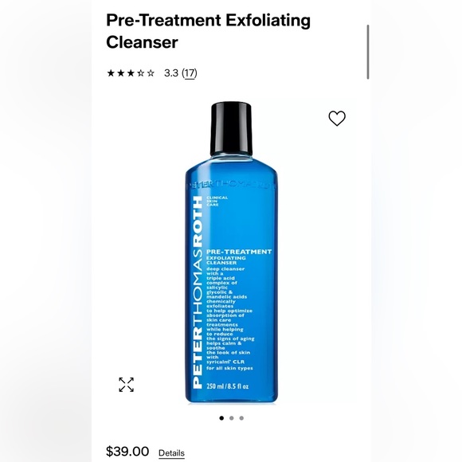Image resolution: width=462 pixels, height=462 pixels.
Task: Click the 250 ml / 8.5 fl oz label
Action: (228, 386)
